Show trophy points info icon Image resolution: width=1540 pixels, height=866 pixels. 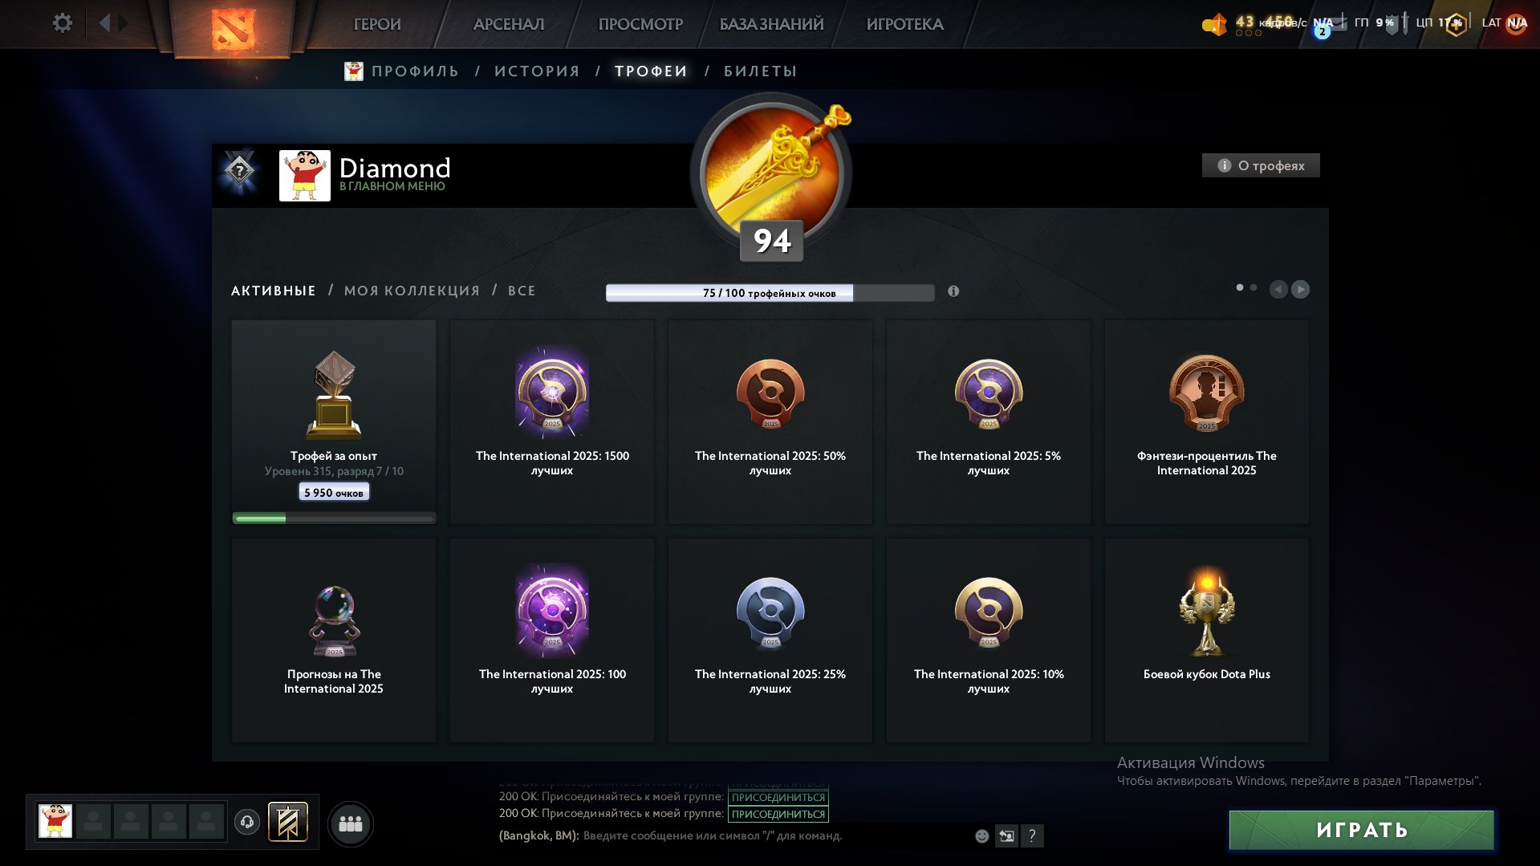(x=953, y=291)
